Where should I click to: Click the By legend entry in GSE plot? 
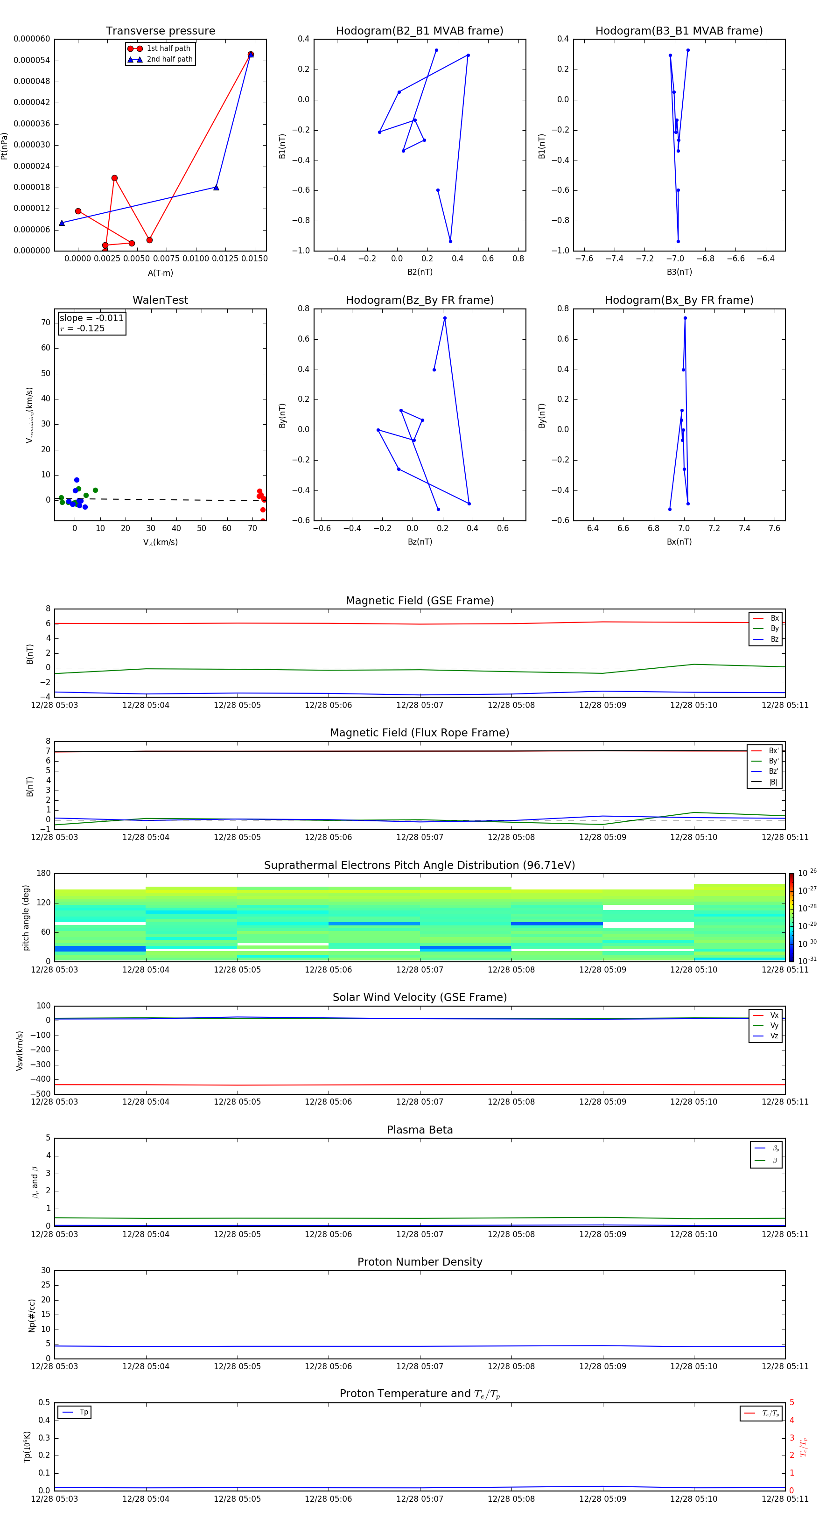(766, 628)
